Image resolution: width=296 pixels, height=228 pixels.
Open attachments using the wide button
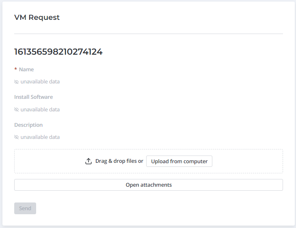click(x=149, y=185)
